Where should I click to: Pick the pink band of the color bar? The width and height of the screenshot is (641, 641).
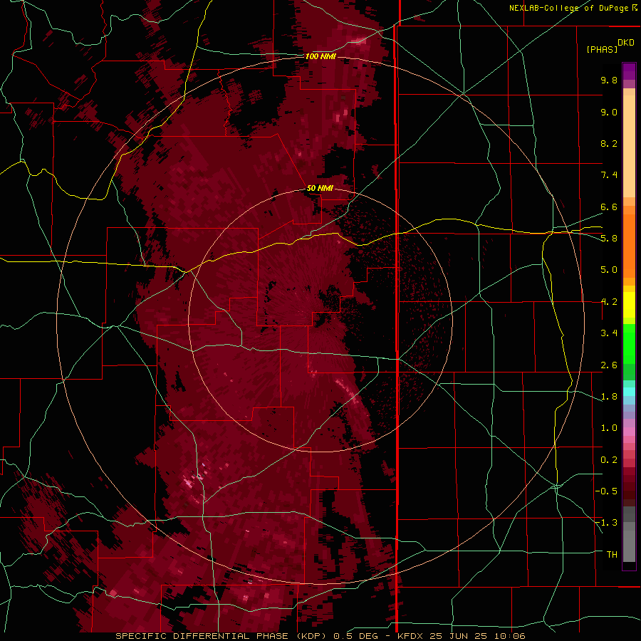(629, 432)
